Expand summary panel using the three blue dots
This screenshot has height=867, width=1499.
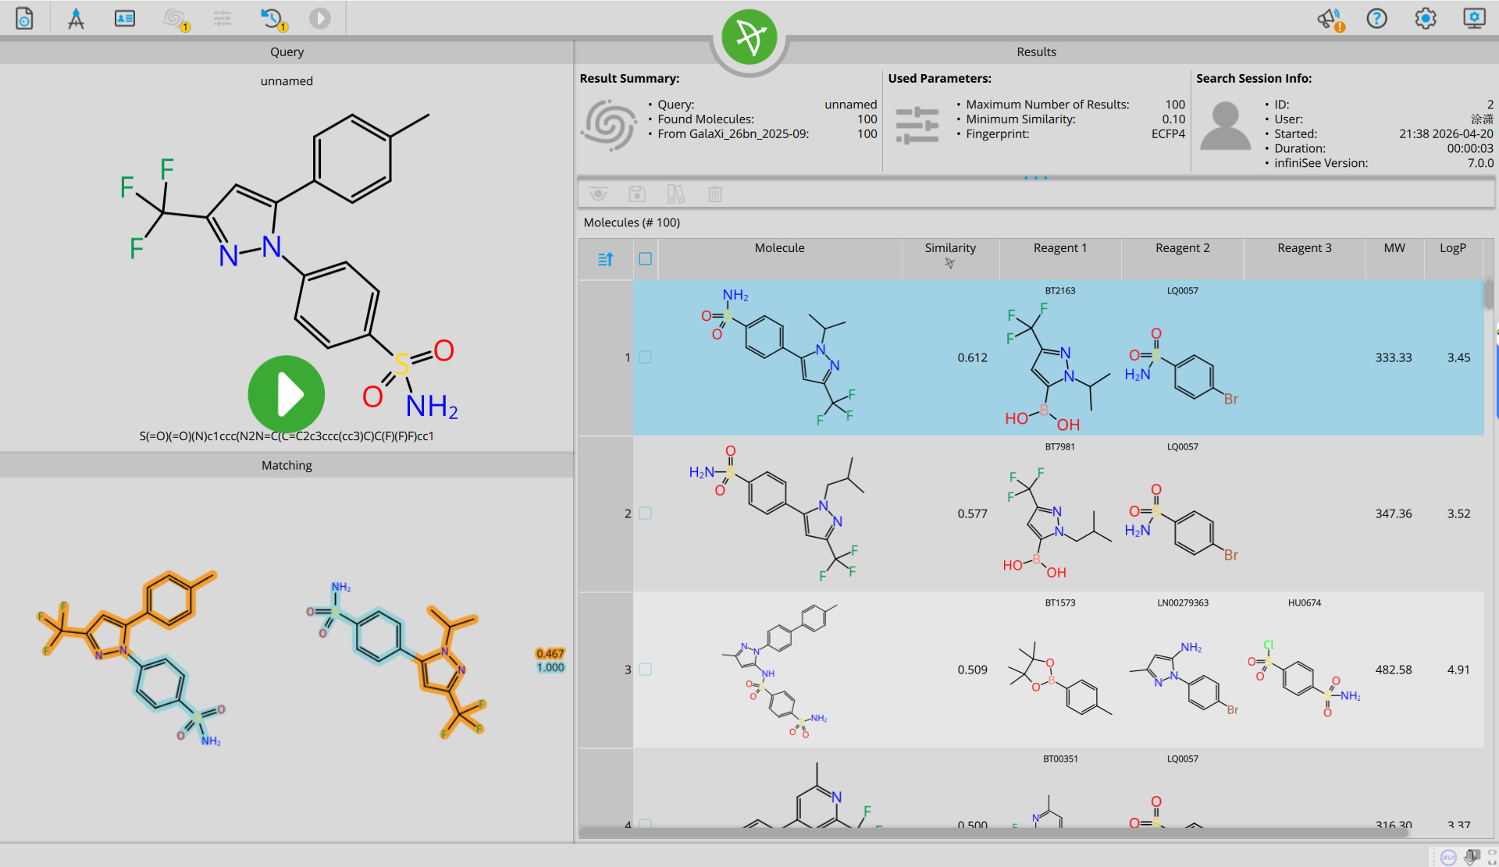[x=1036, y=178]
